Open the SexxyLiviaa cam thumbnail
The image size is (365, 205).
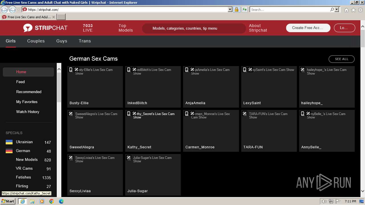pos(95,175)
